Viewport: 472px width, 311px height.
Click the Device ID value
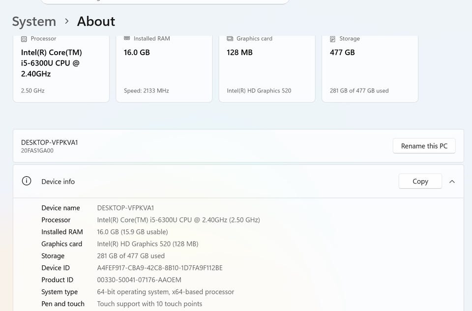pos(160,268)
